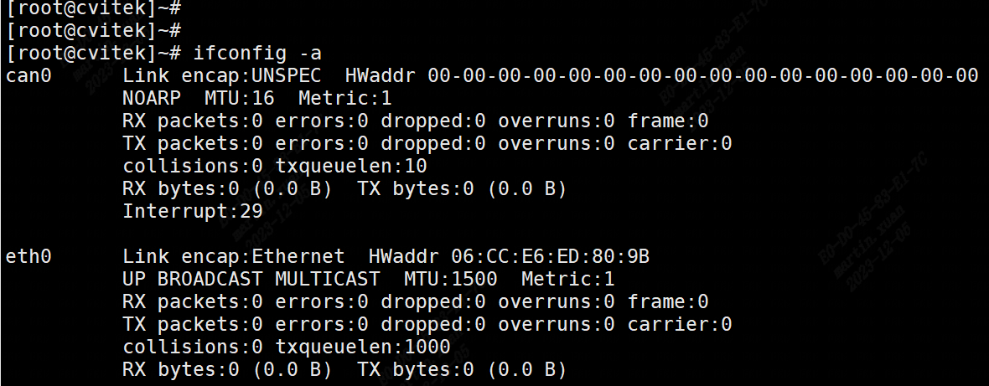This screenshot has width=989, height=386.
Task: Click the ifconfig -a command text
Action: [251, 53]
